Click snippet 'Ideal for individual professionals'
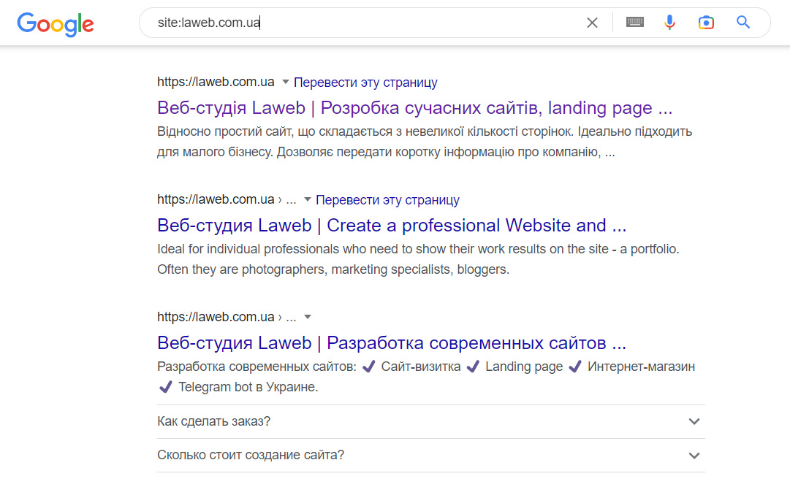This screenshot has width=790, height=487. [x=418, y=259]
